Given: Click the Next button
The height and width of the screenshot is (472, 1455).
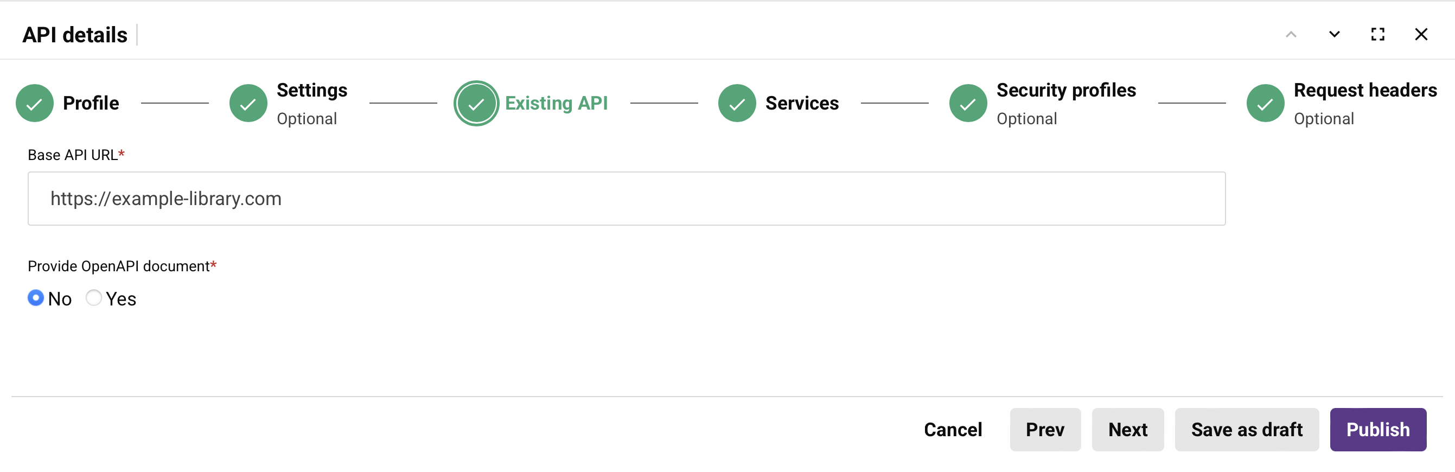Looking at the screenshot, I should (1127, 430).
